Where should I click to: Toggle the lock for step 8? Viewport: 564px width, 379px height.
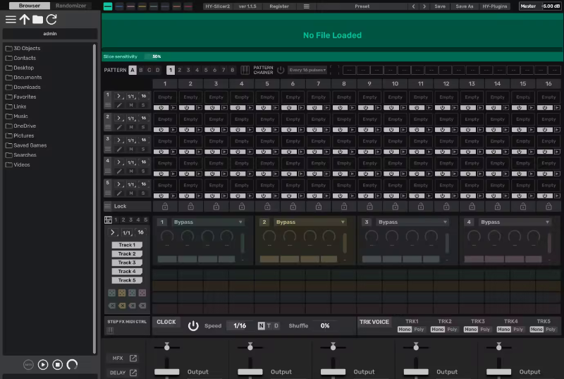tap(344, 206)
